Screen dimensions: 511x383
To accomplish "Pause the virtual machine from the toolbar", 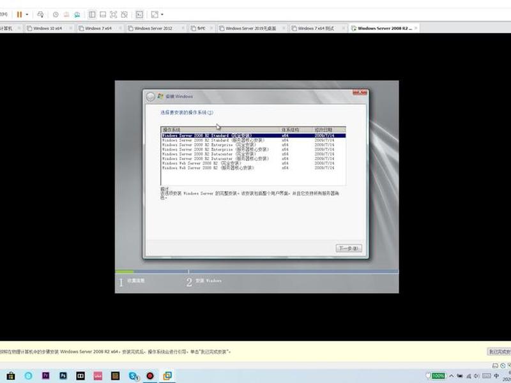I will [19, 14].
